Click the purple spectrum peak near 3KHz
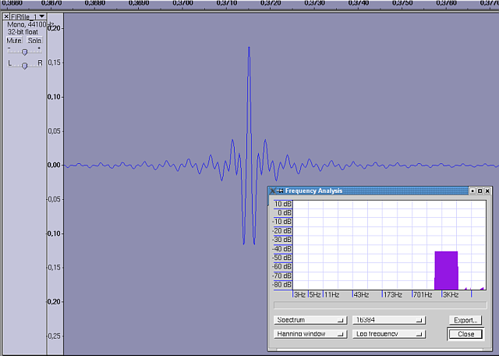 click(446, 269)
